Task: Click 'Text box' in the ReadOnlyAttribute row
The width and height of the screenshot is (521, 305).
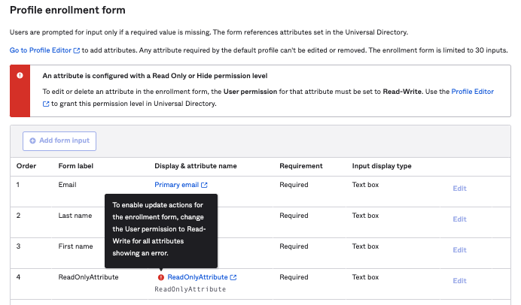Action: [x=365, y=277]
